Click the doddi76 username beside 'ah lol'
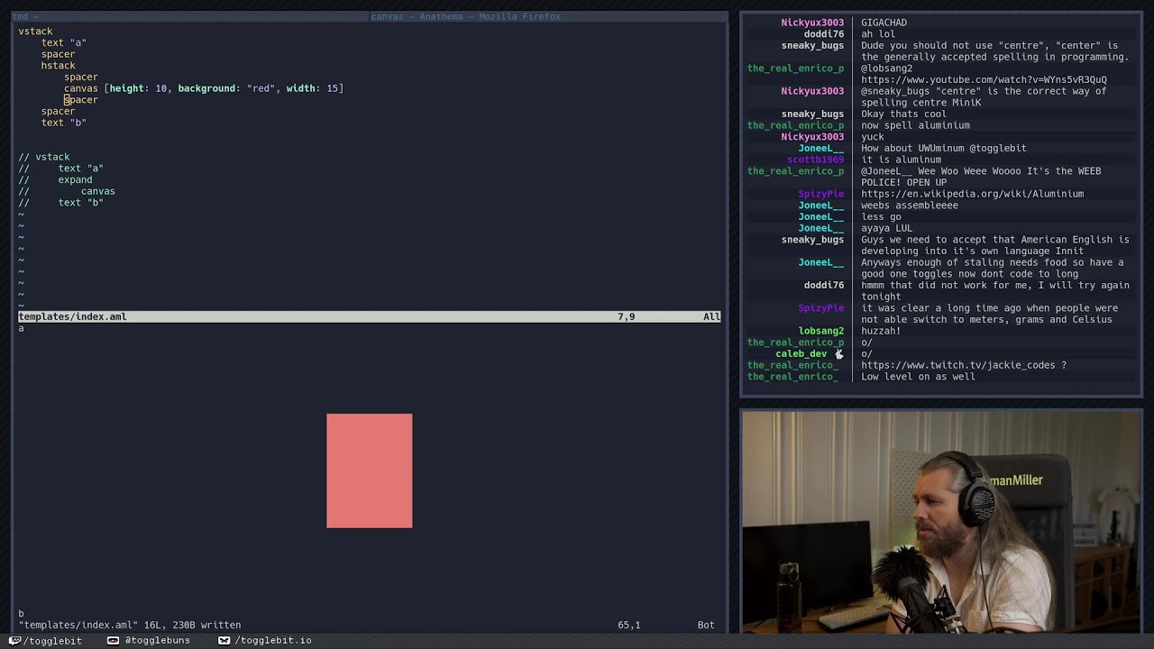 click(823, 34)
